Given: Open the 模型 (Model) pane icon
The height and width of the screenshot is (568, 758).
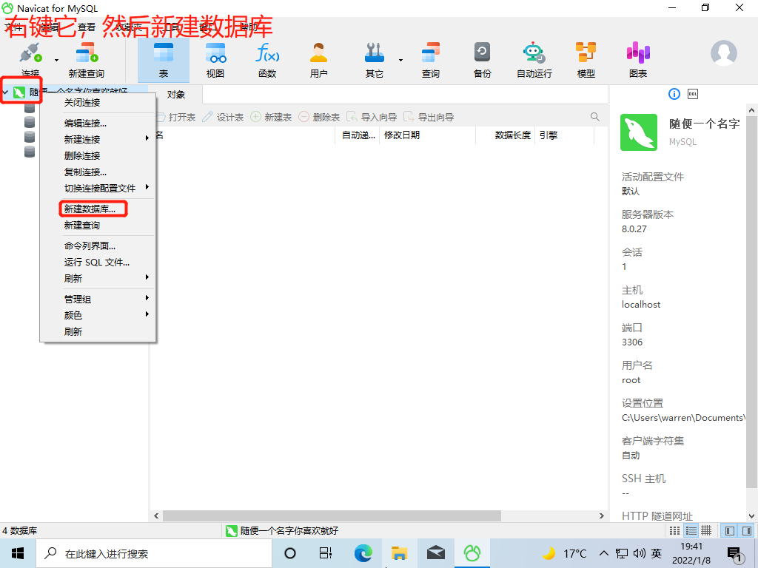Looking at the screenshot, I should coord(586,59).
